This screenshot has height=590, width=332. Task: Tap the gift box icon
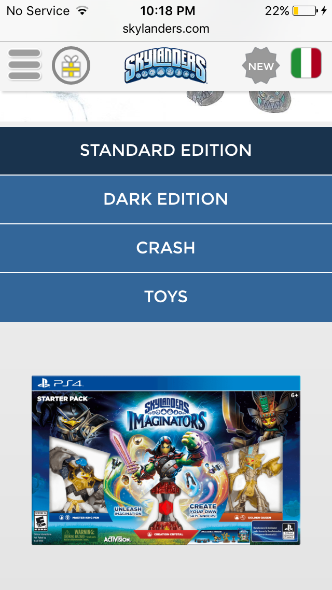(71, 65)
